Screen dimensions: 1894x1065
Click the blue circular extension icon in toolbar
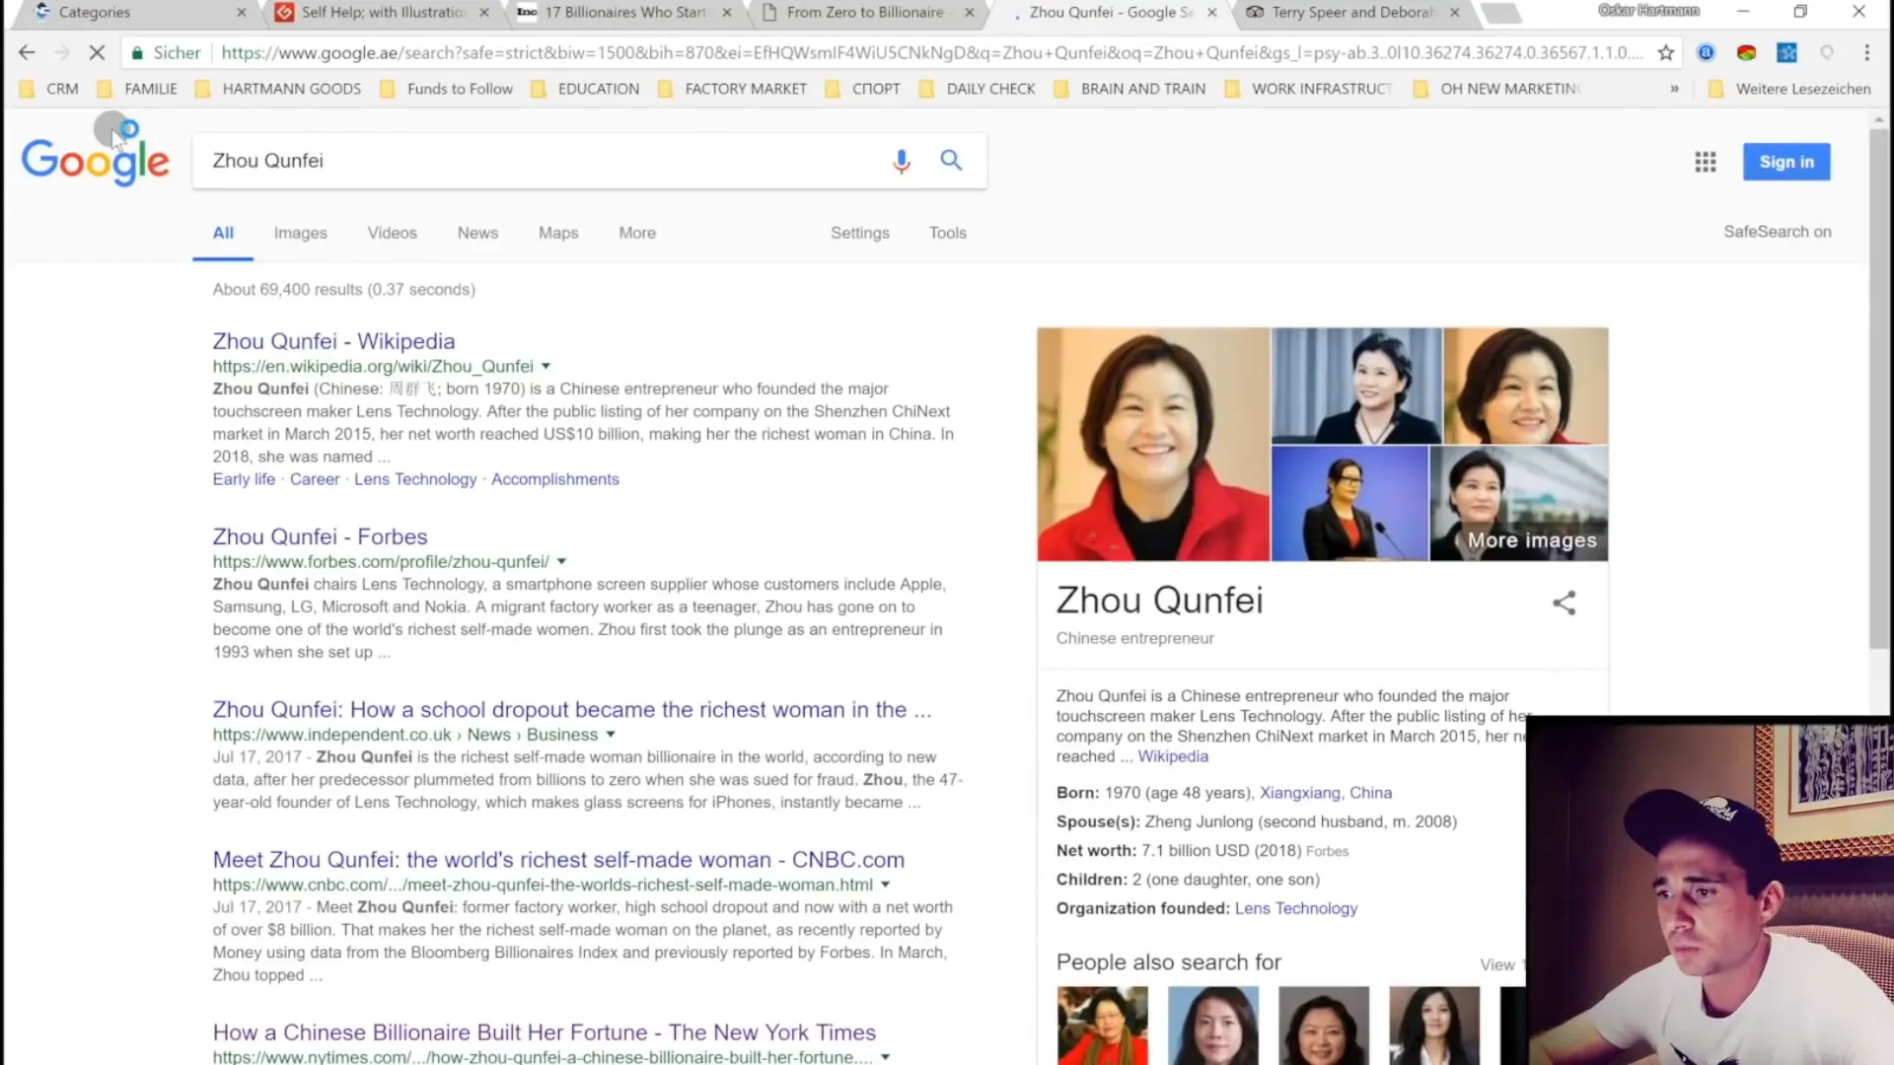[1706, 53]
